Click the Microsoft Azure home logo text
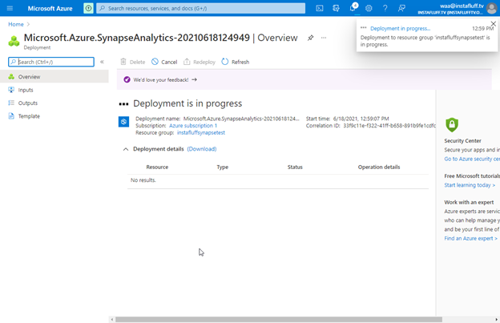 pyautogui.click(x=50, y=9)
